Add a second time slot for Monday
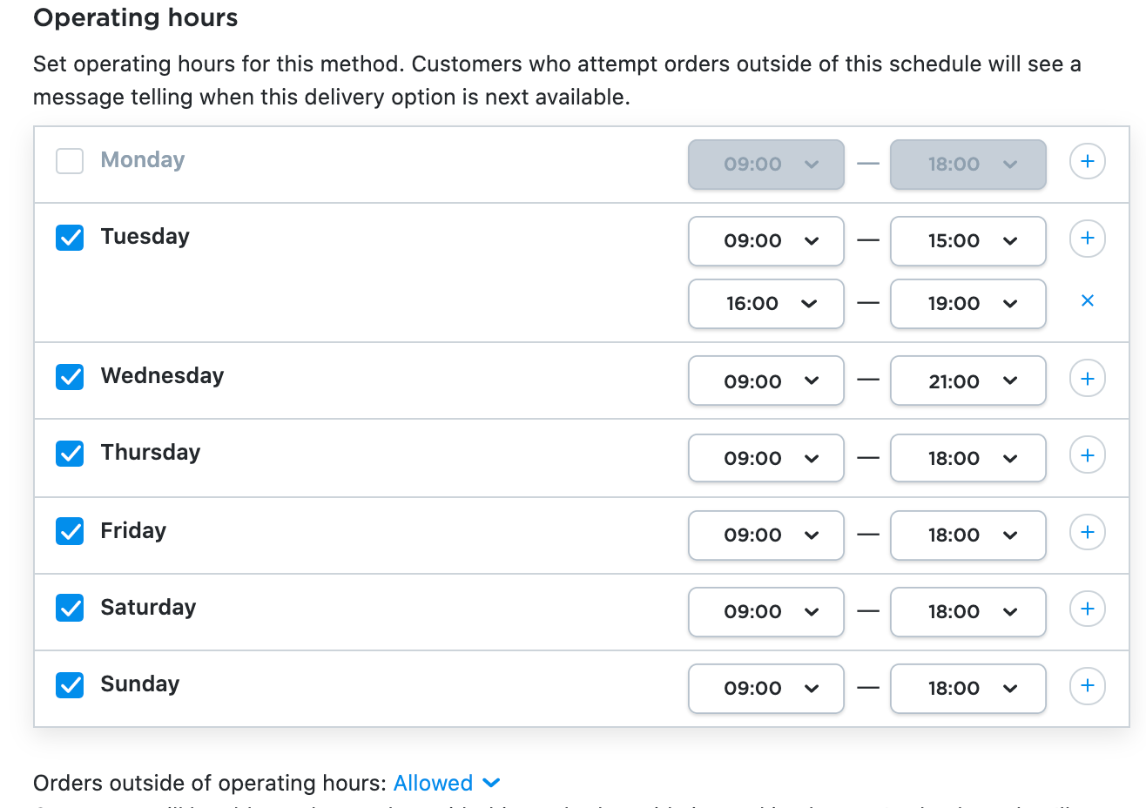This screenshot has width=1146, height=808. (1087, 161)
